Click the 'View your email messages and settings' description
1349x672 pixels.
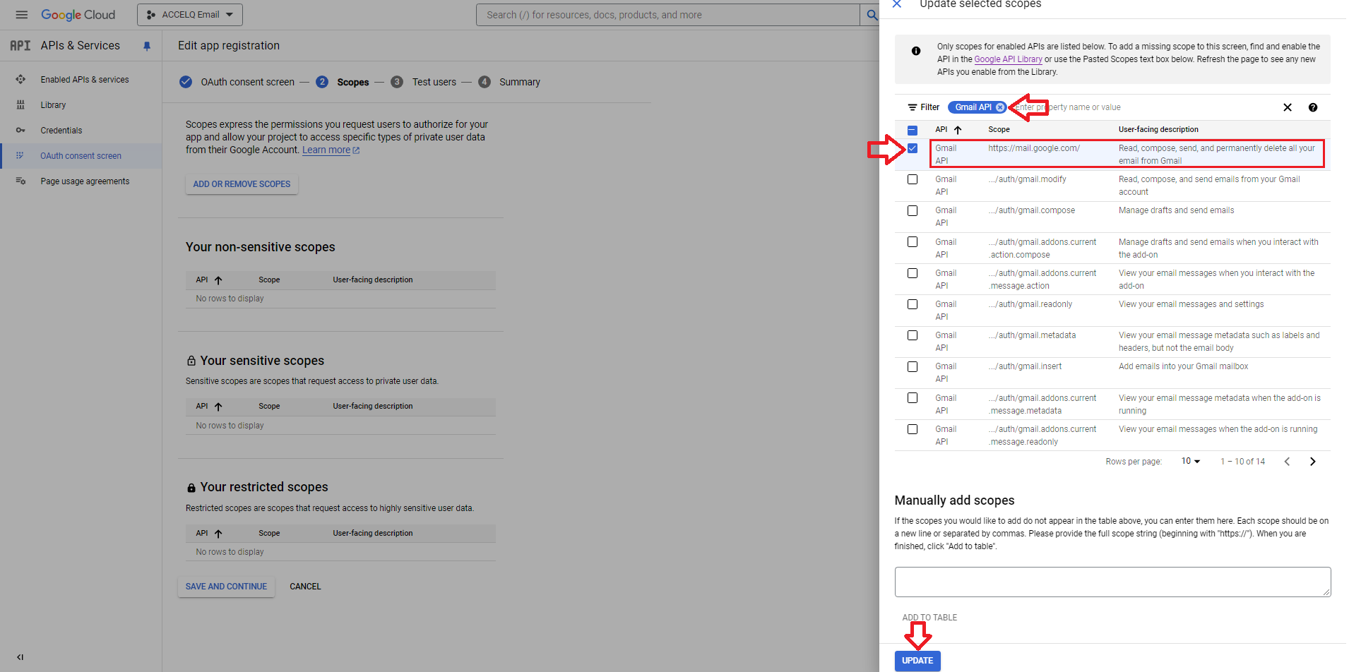pyautogui.click(x=1191, y=304)
